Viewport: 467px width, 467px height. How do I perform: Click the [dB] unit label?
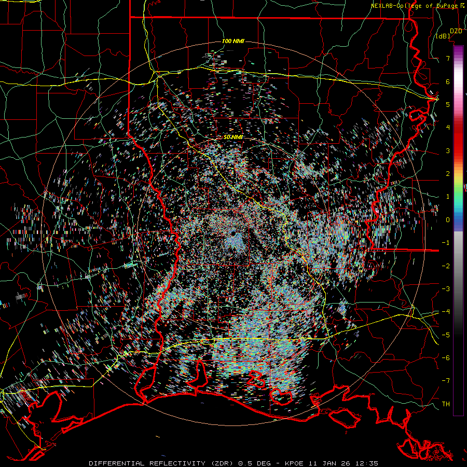[443, 36]
